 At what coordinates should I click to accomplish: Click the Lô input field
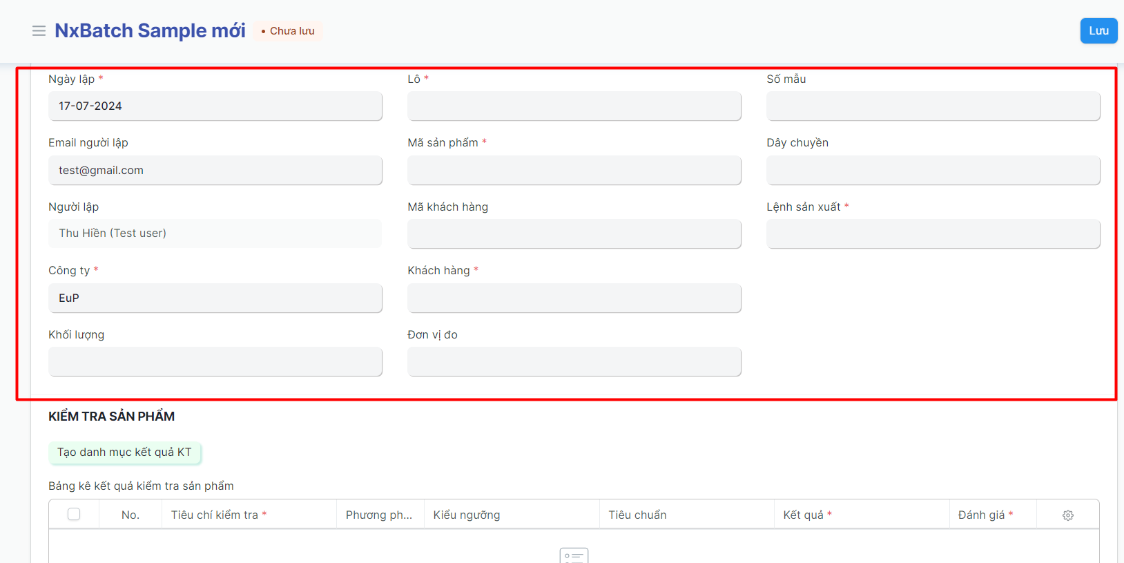click(574, 106)
